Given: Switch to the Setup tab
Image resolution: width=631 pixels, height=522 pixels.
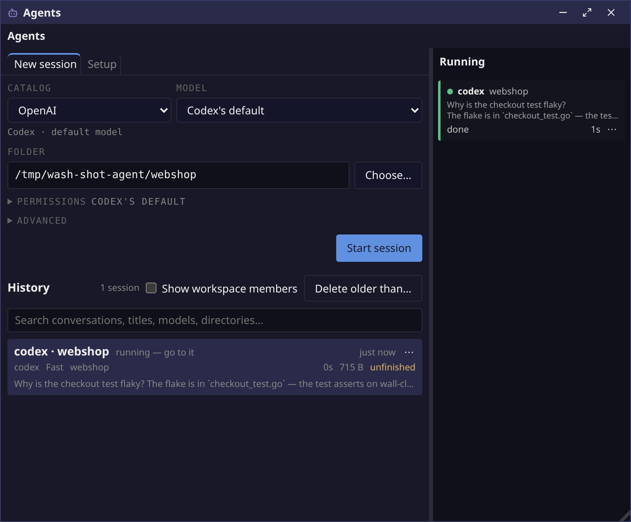Looking at the screenshot, I should coord(102,64).
